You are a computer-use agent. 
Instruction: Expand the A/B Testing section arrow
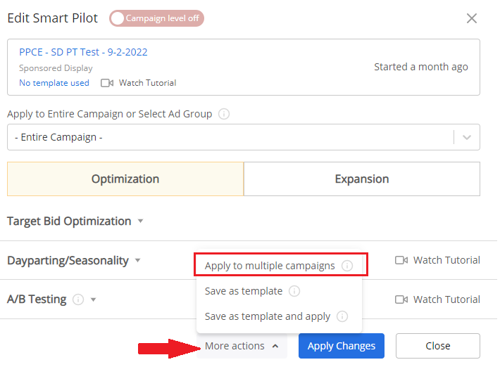[93, 299]
